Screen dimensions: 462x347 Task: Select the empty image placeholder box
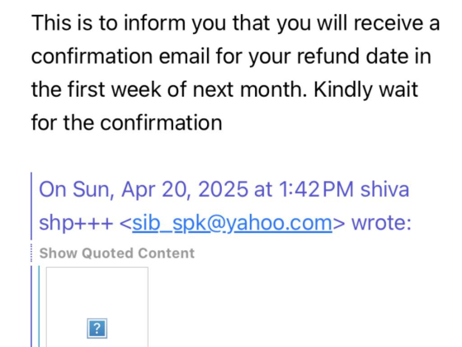click(97, 307)
